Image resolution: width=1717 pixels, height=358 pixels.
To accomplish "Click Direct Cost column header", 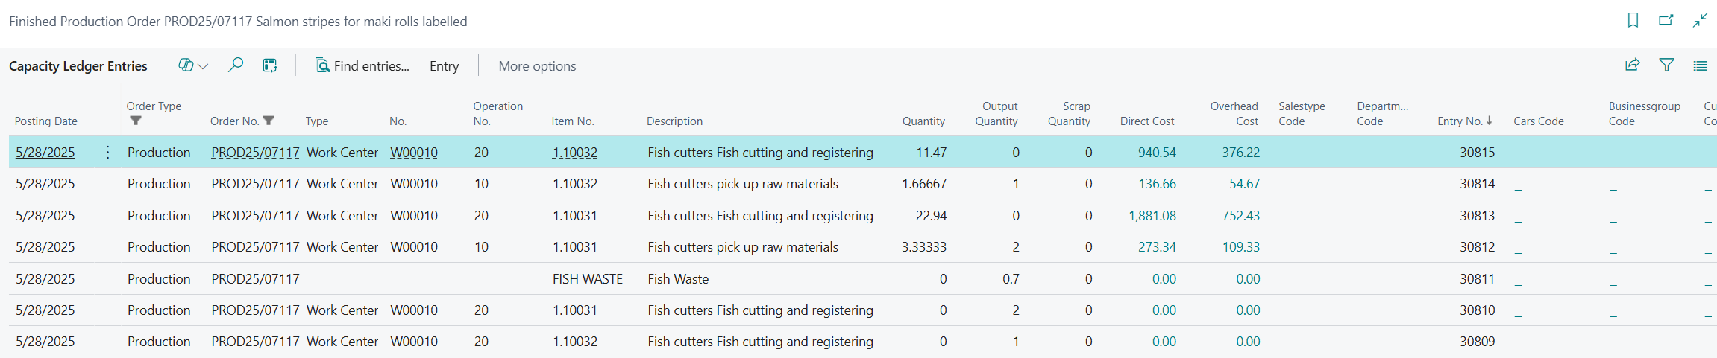I will 1147,121.
